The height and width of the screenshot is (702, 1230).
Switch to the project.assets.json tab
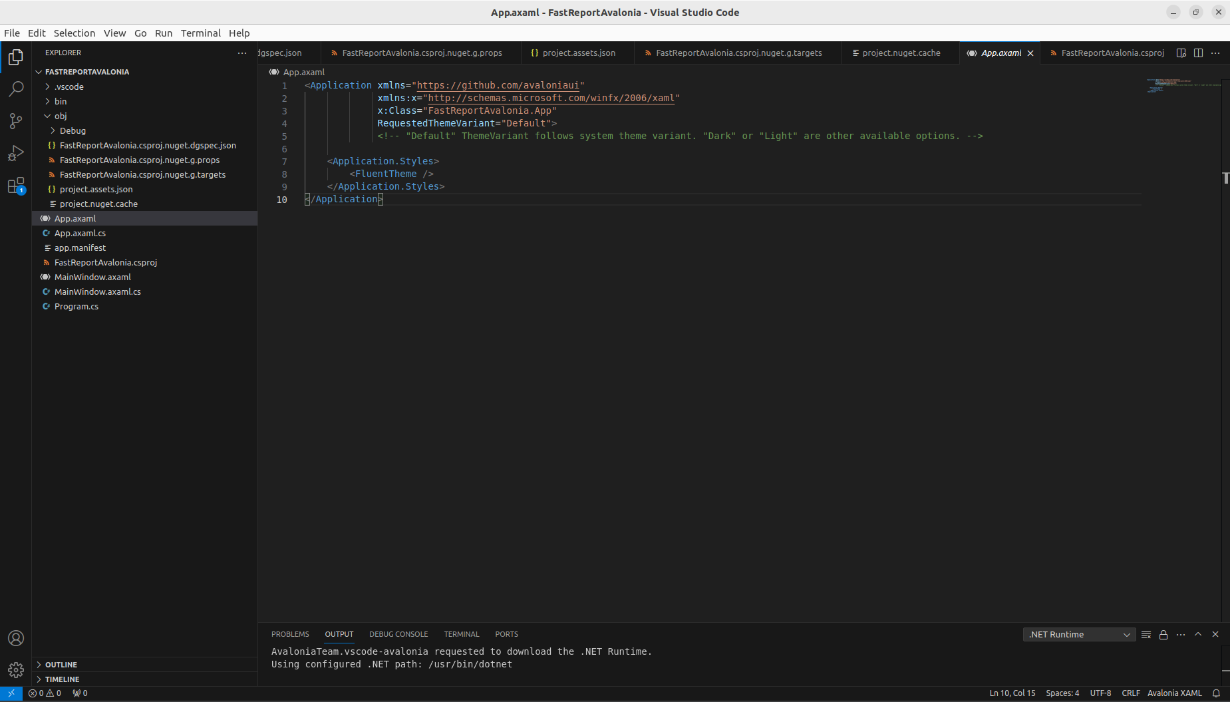pyautogui.click(x=575, y=53)
